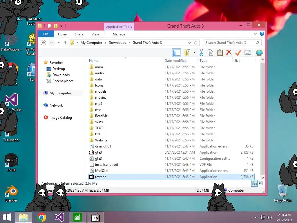The width and height of the screenshot is (297, 223).
Task: Refresh the Grand Theft Auto 3 folder
Action: pos(196,43)
